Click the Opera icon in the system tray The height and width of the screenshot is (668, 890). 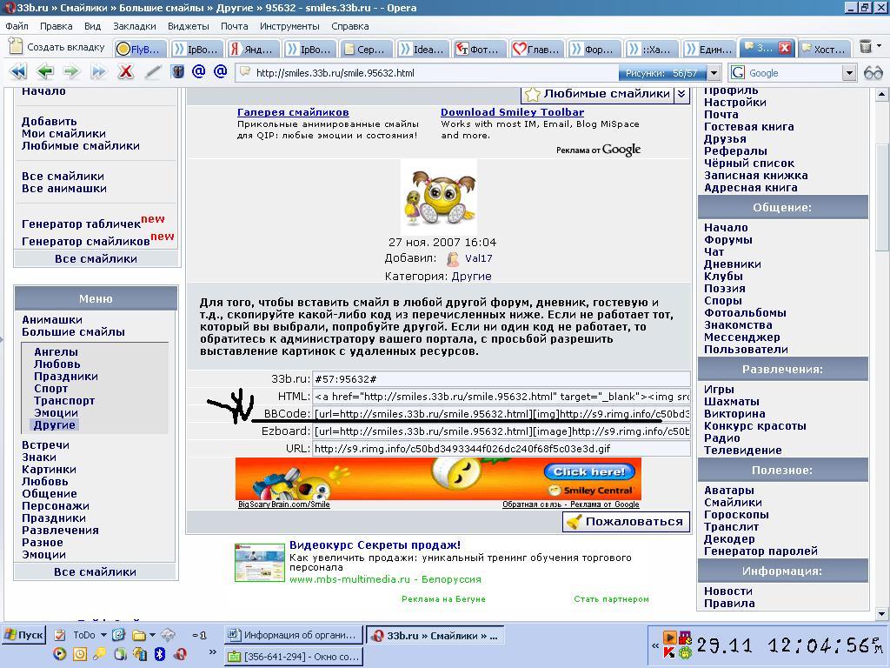click(180, 654)
